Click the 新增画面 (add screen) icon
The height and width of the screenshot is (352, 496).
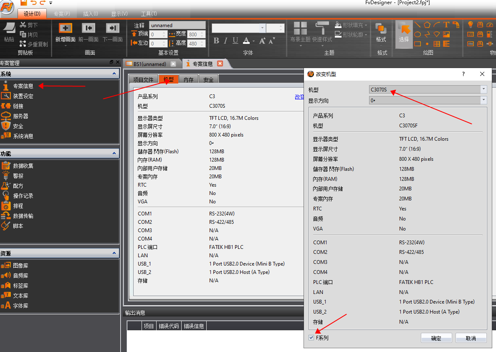click(x=65, y=28)
